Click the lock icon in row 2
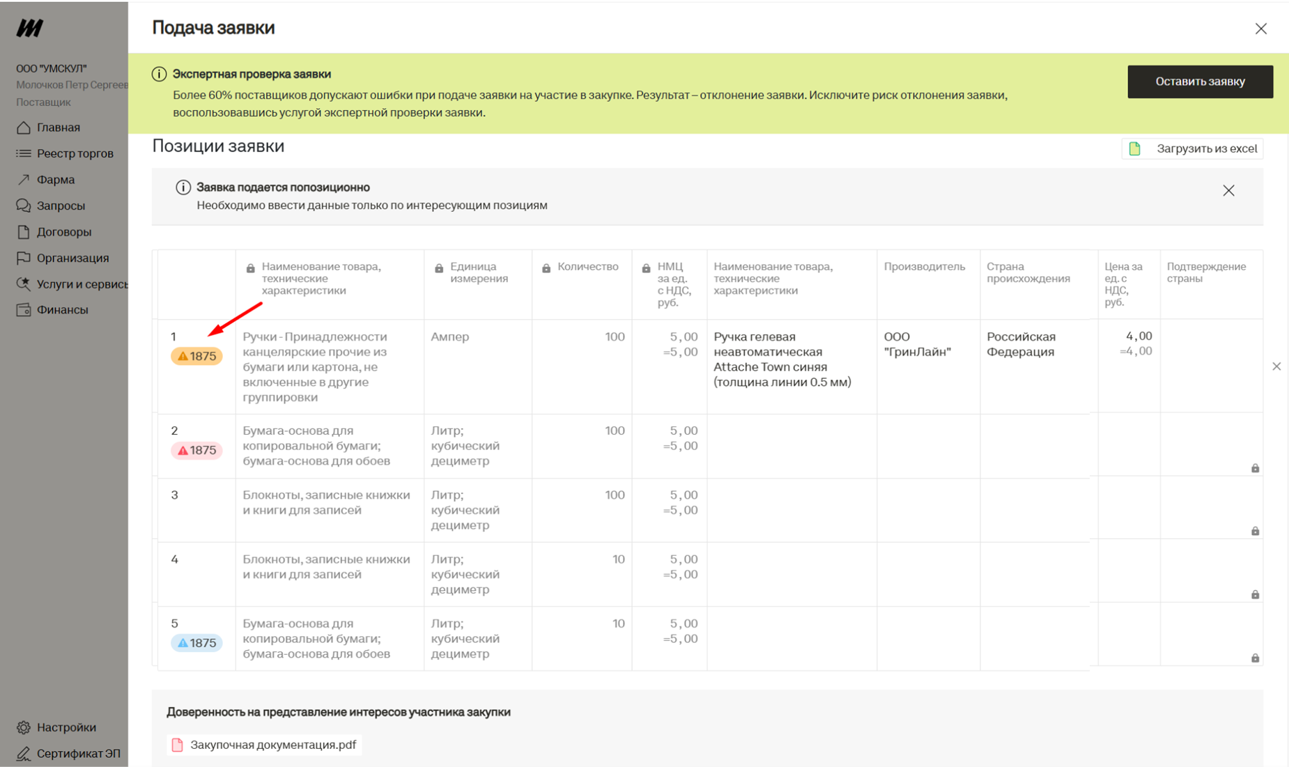 pos(1254,468)
